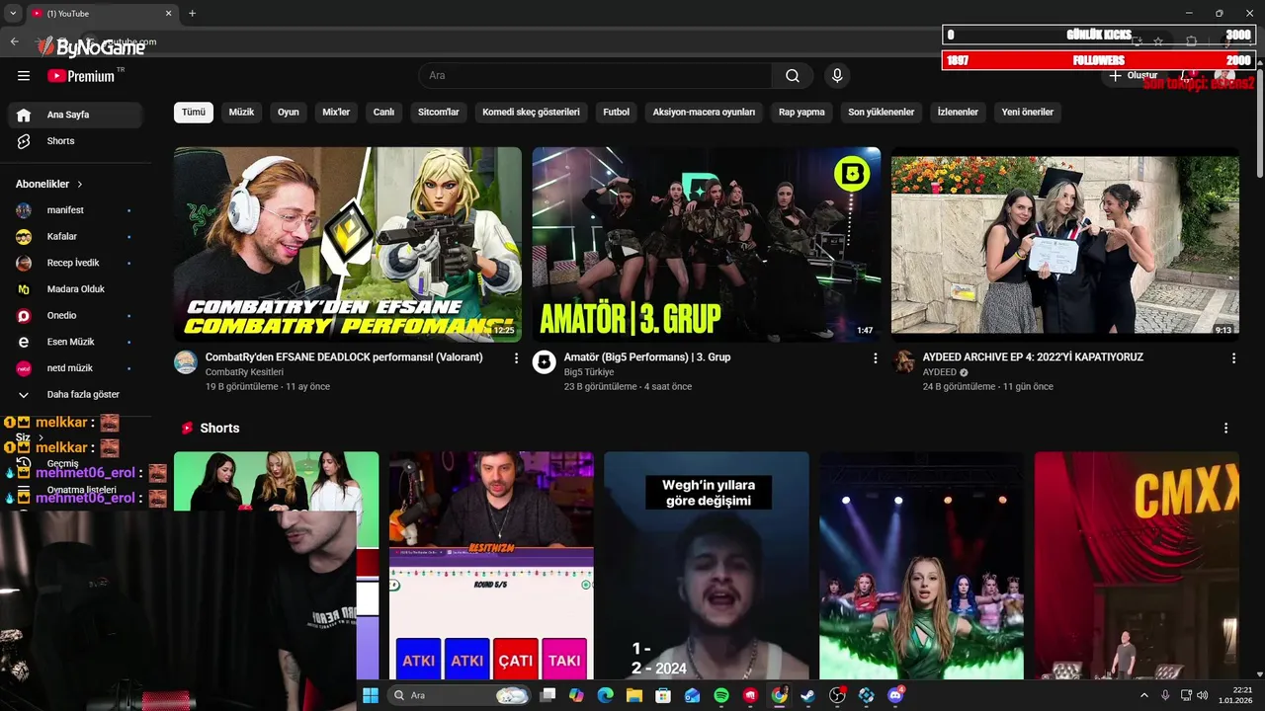Open a new browser tab
The image size is (1265, 711).
click(192, 13)
